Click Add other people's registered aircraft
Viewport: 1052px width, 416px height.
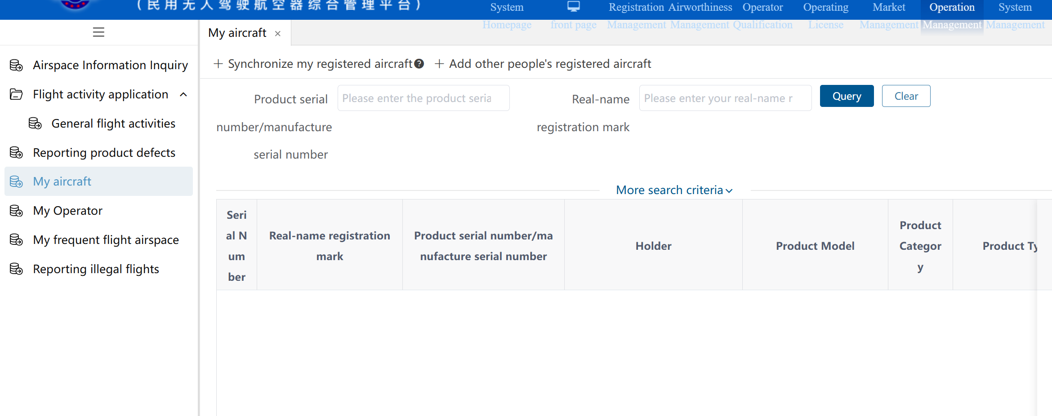(x=543, y=64)
